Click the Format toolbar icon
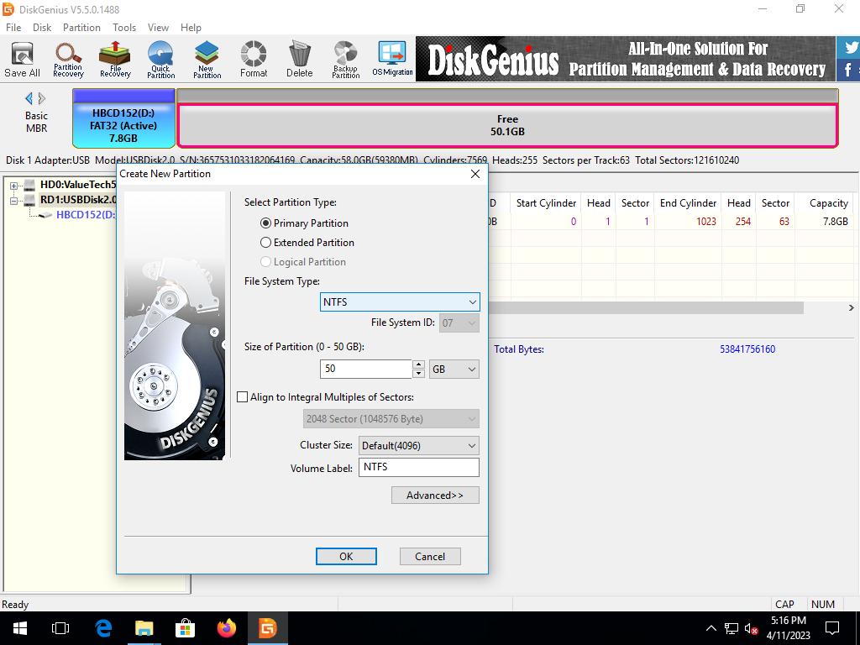Viewport: 860px width, 645px height. [x=253, y=59]
